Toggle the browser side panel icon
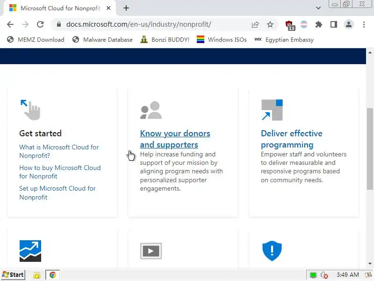374x281 pixels. tap(334, 24)
